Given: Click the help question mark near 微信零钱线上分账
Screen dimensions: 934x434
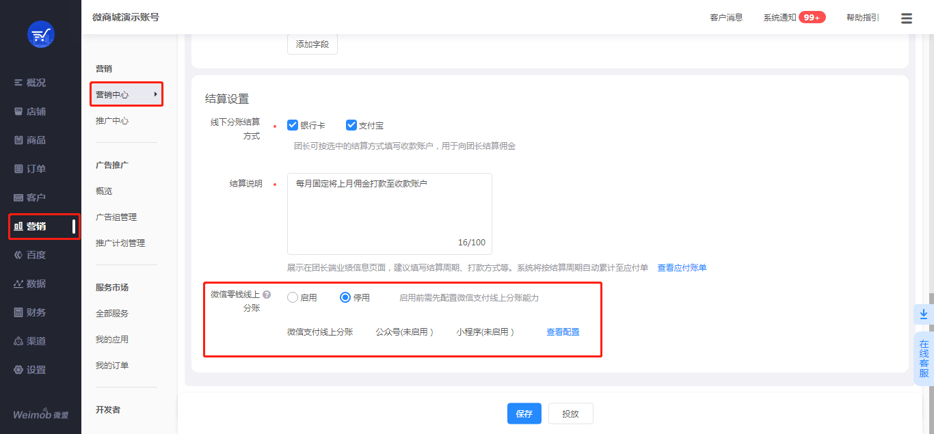Looking at the screenshot, I should 267,295.
